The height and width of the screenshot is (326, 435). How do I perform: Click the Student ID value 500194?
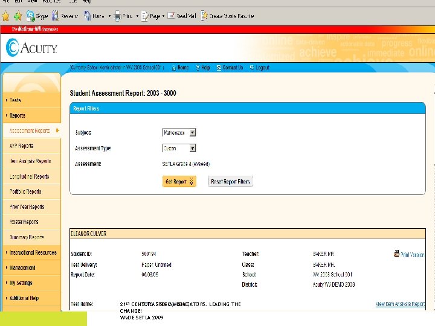pyautogui.click(x=149, y=254)
